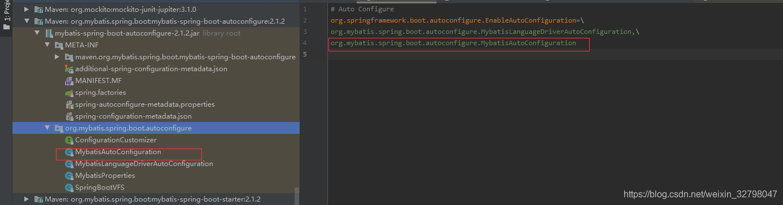Click line number 1 in the gutter
This screenshot has width=783, height=205.
pyautogui.click(x=305, y=10)
